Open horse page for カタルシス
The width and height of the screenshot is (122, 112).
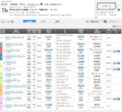(11, 62)
